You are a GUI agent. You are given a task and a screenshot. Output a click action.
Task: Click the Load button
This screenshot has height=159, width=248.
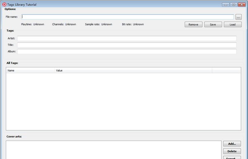233,24
